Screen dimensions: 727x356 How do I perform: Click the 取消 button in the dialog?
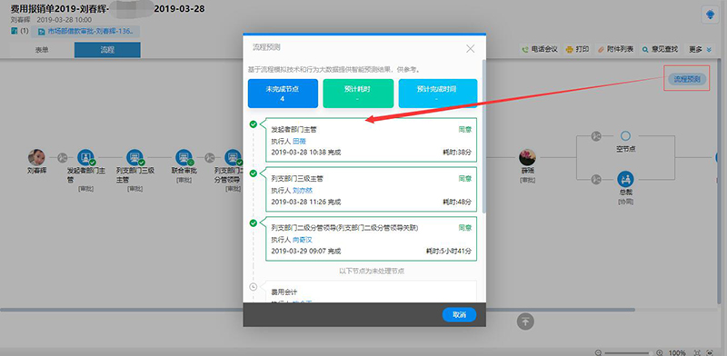tap(459, 314)
